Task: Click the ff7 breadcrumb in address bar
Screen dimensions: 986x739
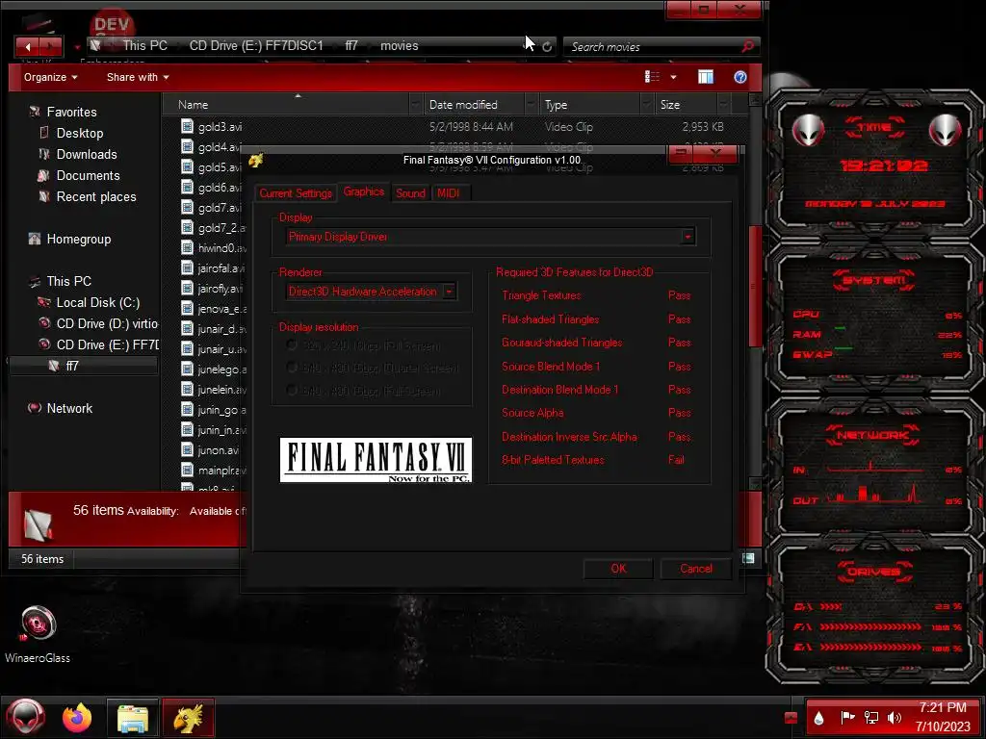Action: click(x=350, y=46)
